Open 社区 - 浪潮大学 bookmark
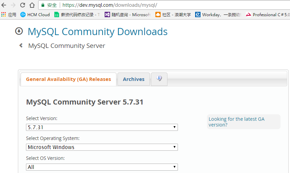290x173 pixels. [x=173, y=15]
